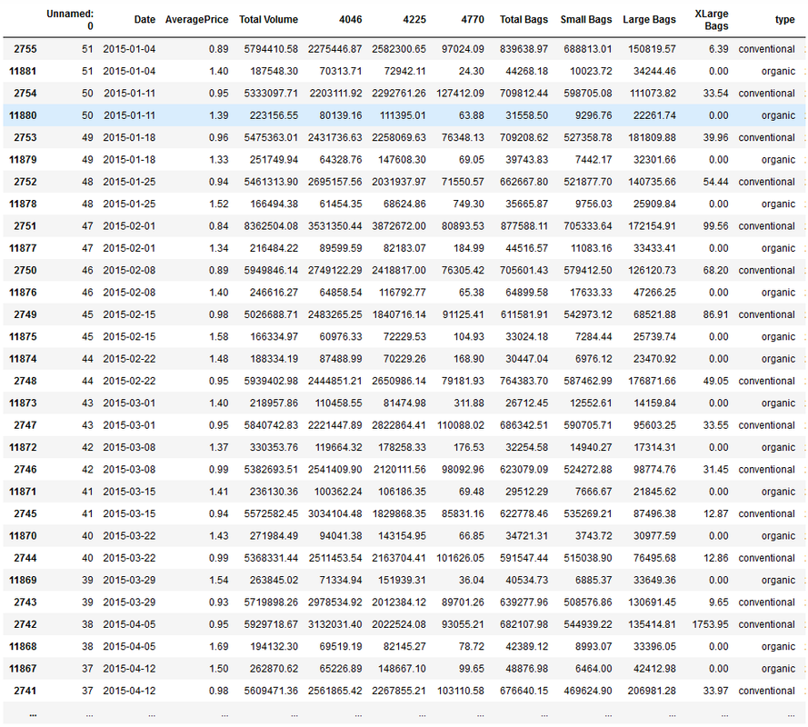Click Large Bags value 14159.84
This screenshot has height=727, width=808.
(x=654, y=403)
